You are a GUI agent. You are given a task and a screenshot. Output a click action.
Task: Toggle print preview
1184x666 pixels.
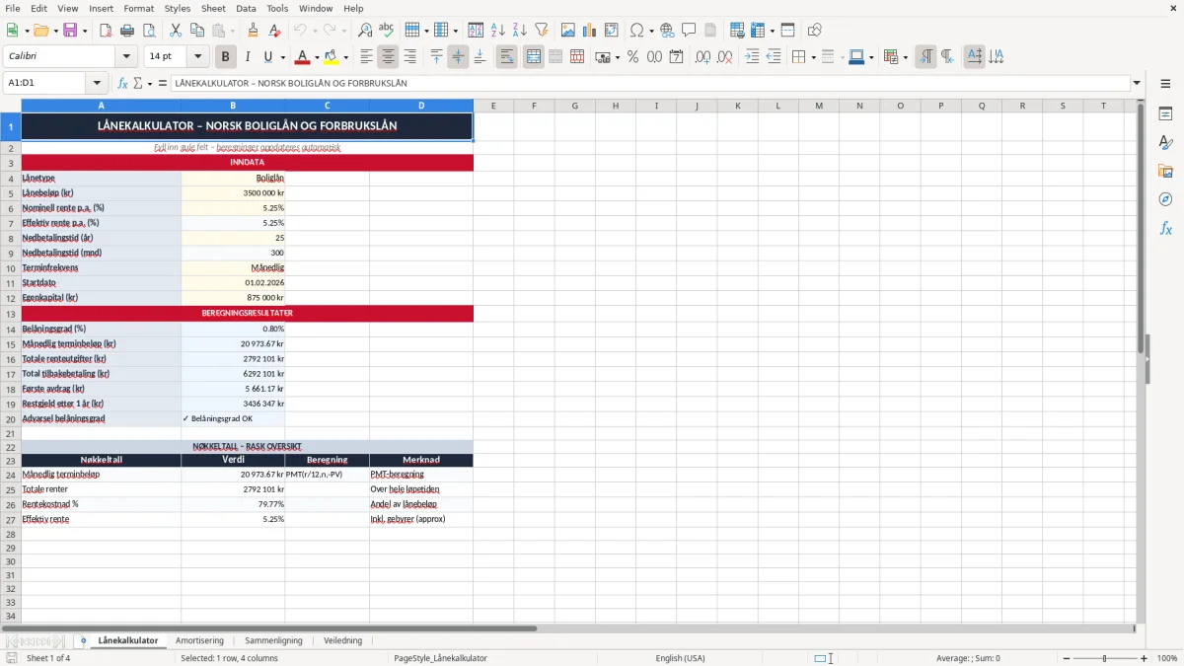pos(148,31)
